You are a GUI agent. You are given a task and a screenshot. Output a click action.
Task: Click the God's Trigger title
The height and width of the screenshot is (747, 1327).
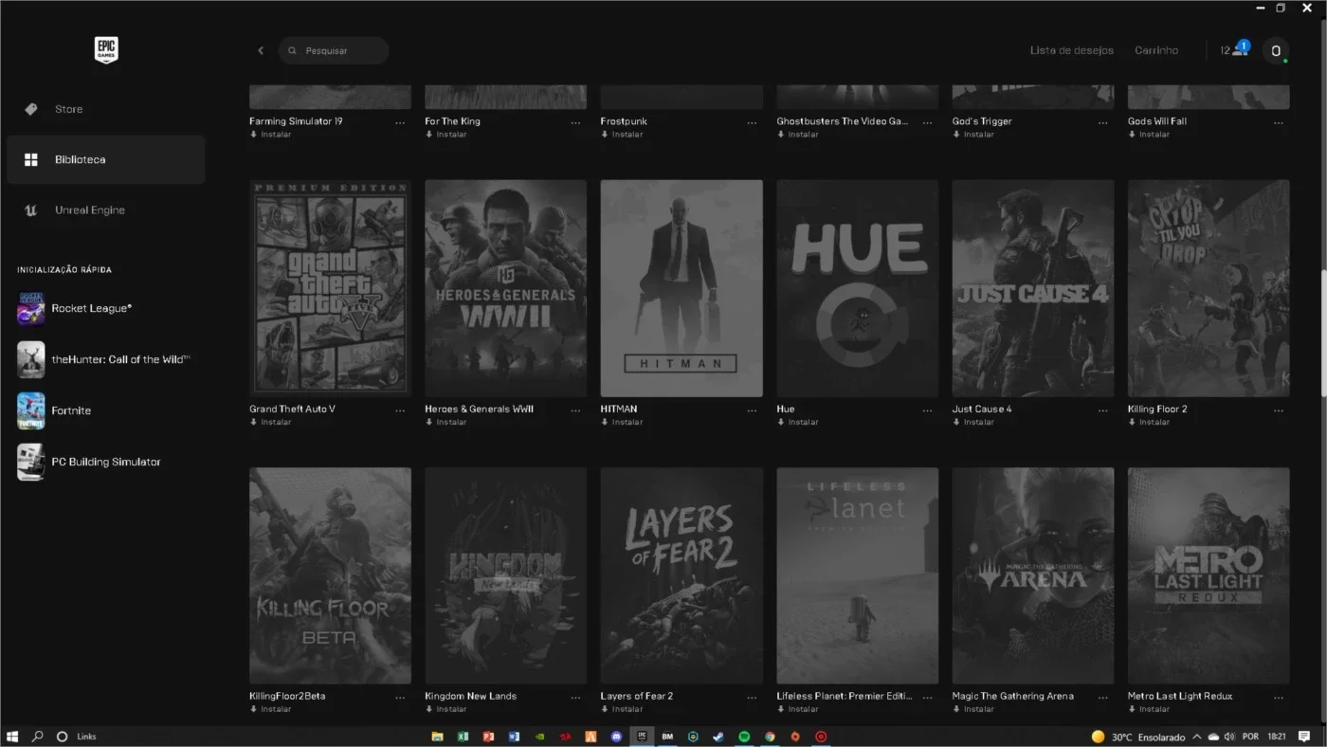coord(982,121)
